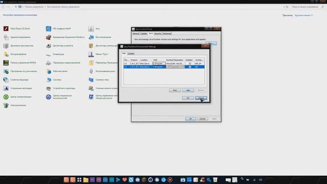This screenshot has height=184, width=327.
Task: Open Параметры Проводника item
Action: 103,63
